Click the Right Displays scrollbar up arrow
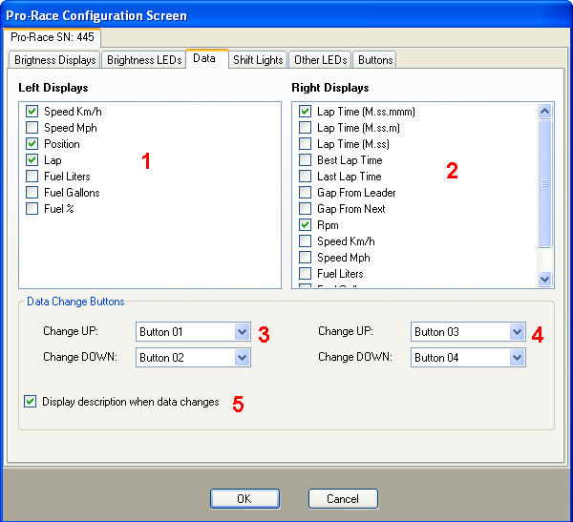The width and height of the screenshot is (573, 522). (545, 111)
